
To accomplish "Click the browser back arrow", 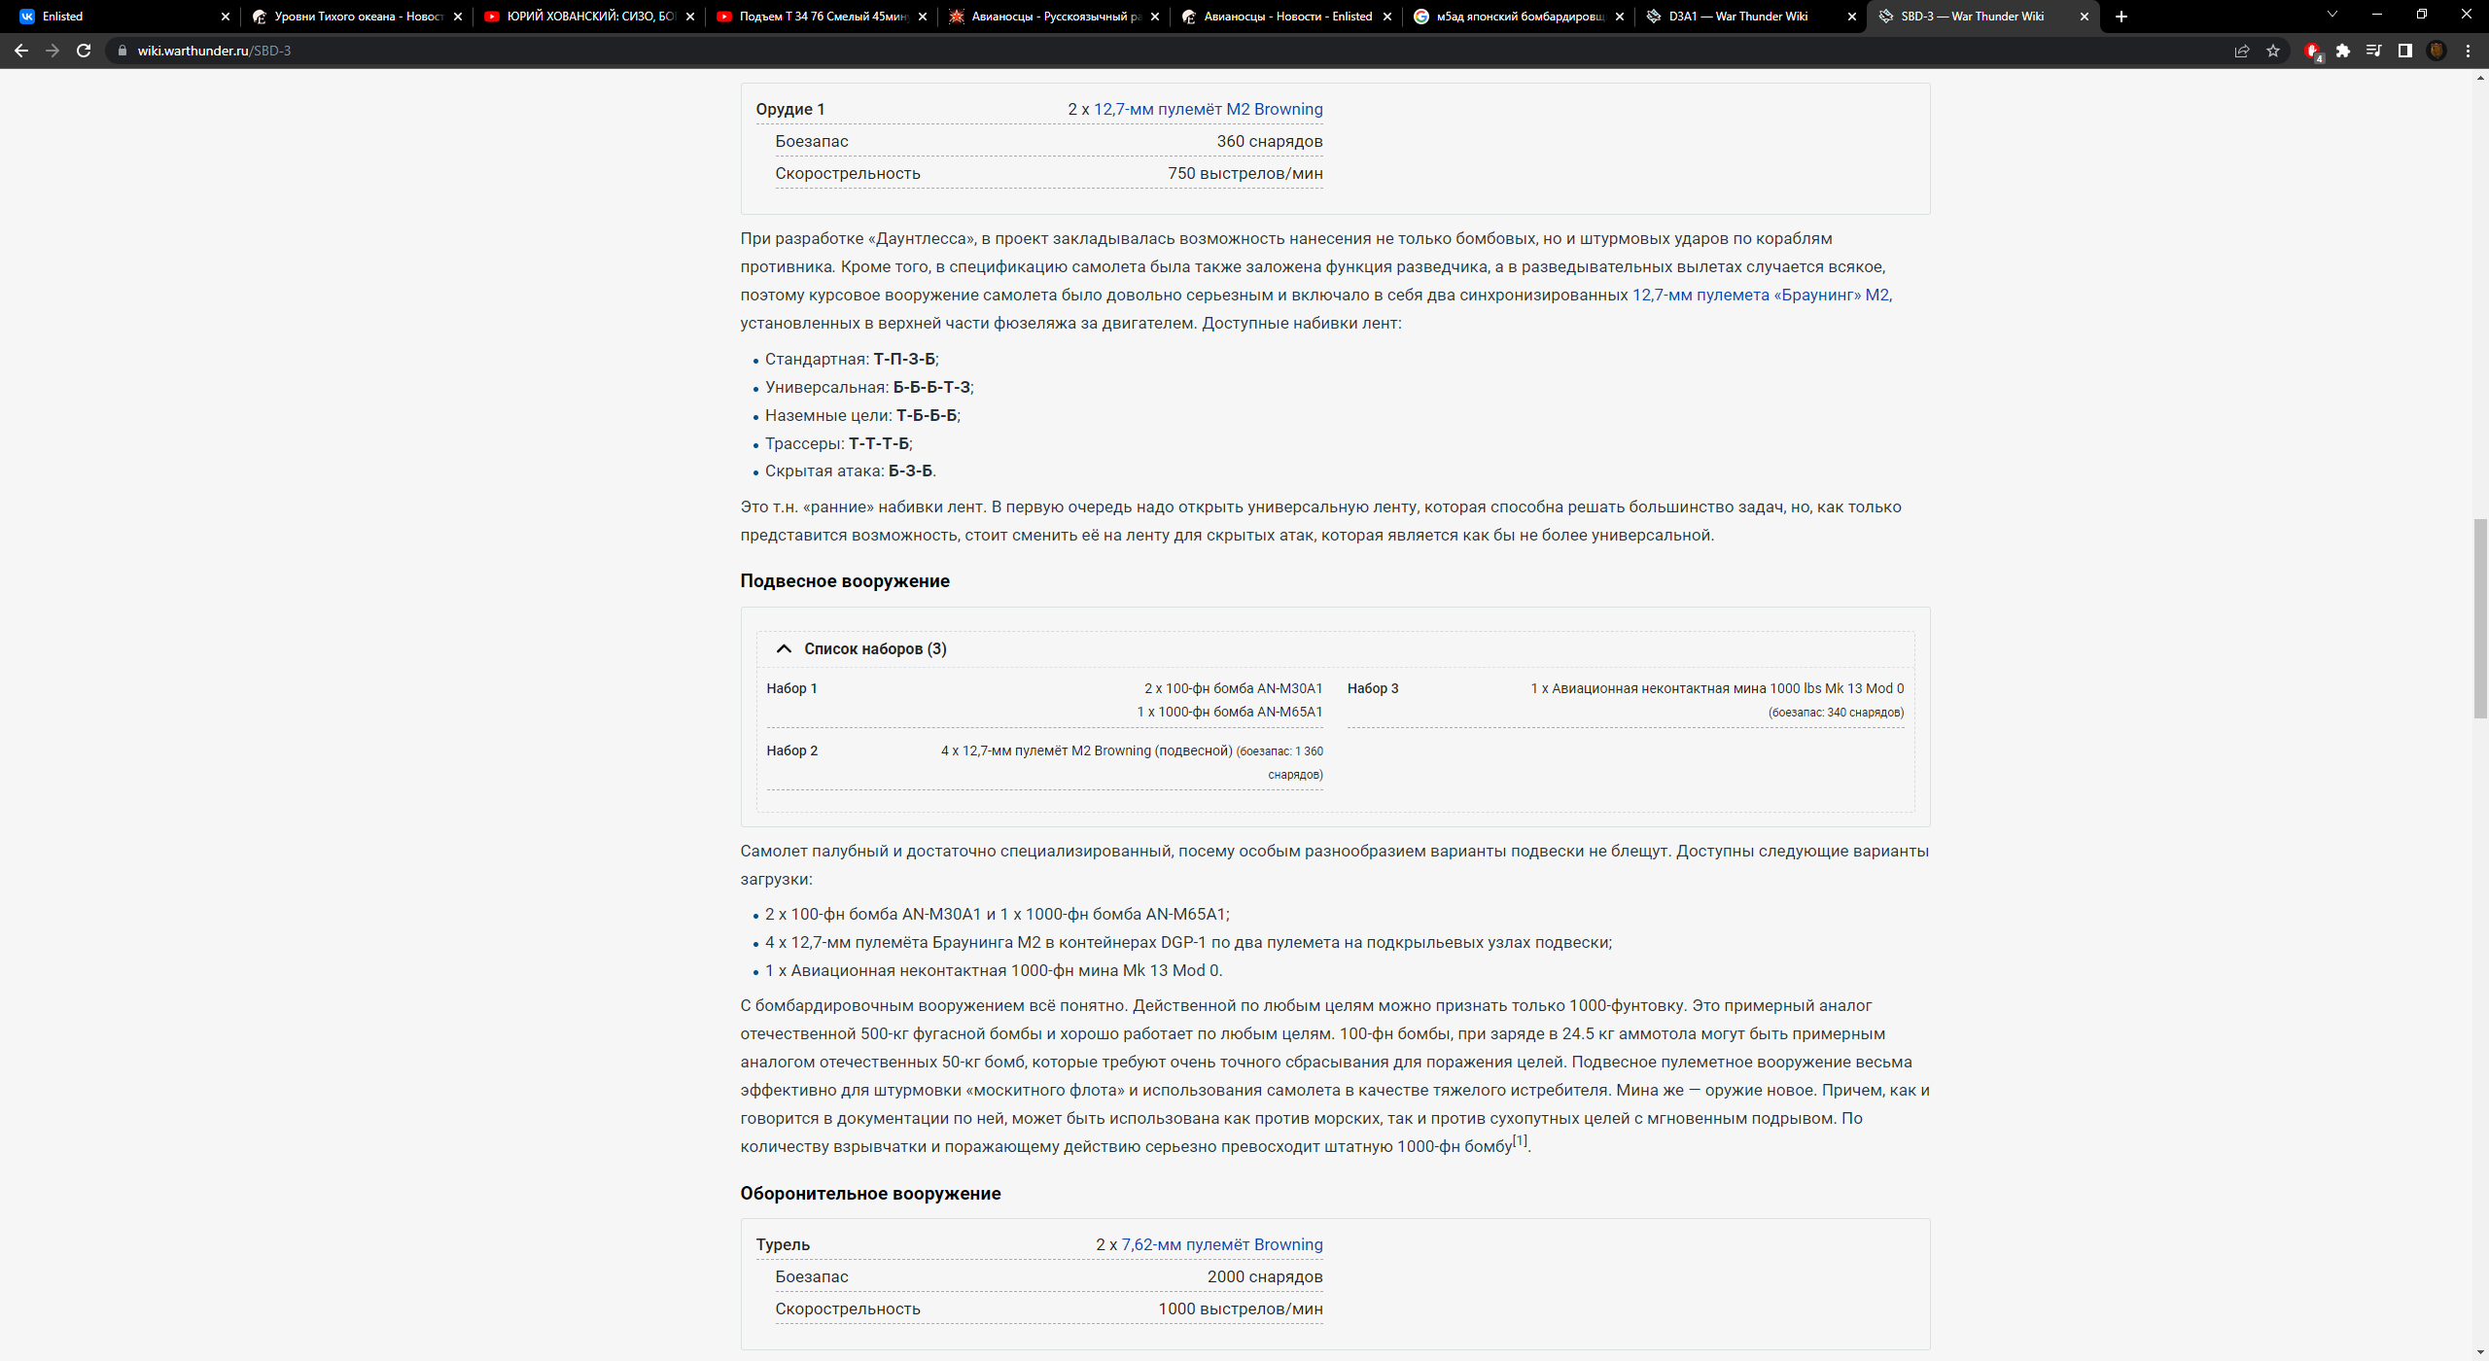I will 21,51.
